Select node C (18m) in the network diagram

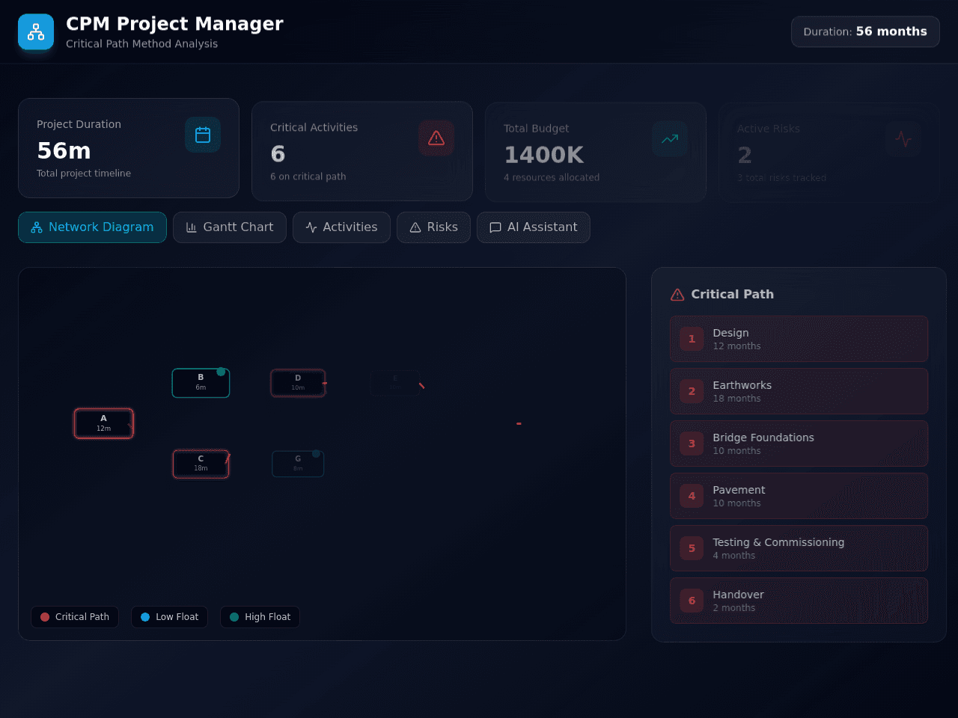pos(201,464)
